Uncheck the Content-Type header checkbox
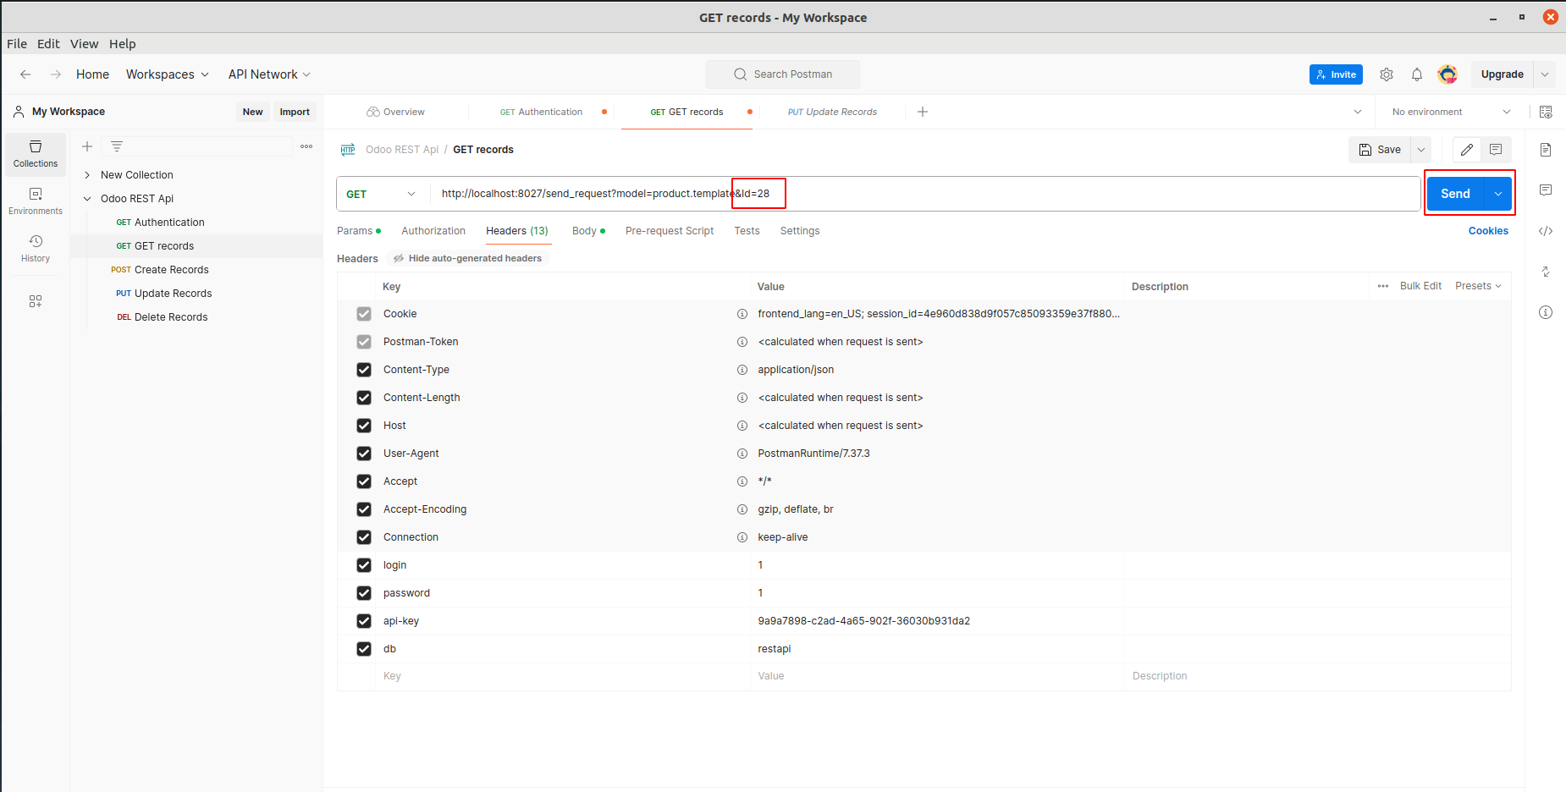Viewport: 1566px width, 792px height. click(364, 370)
